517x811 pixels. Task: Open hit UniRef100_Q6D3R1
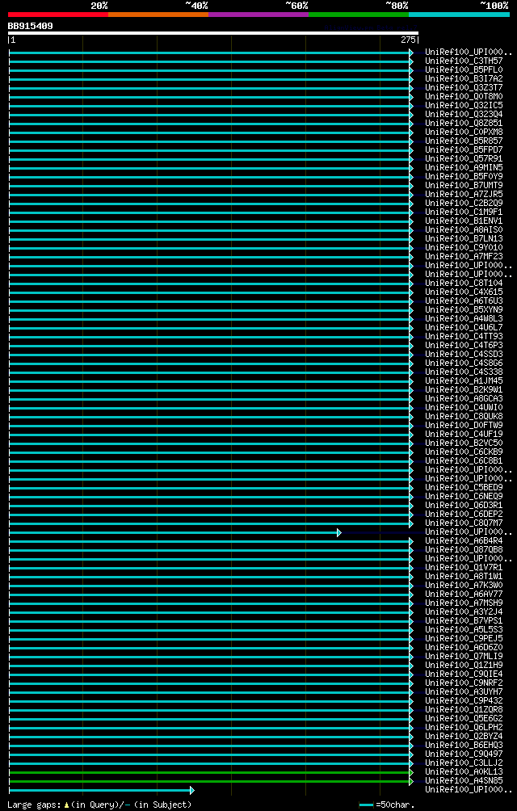464,506
